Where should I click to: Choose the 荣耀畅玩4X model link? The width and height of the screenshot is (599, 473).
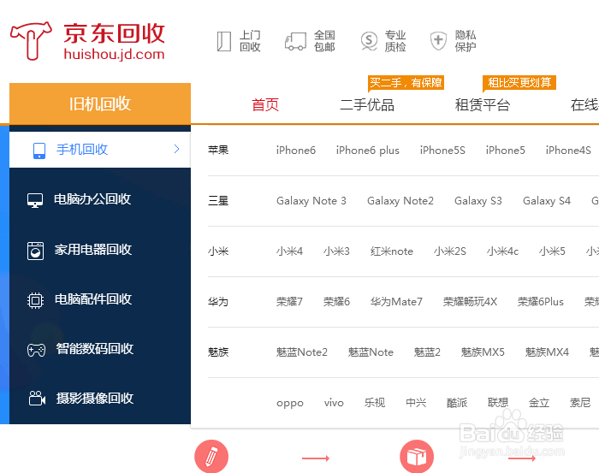click(470, 302)
